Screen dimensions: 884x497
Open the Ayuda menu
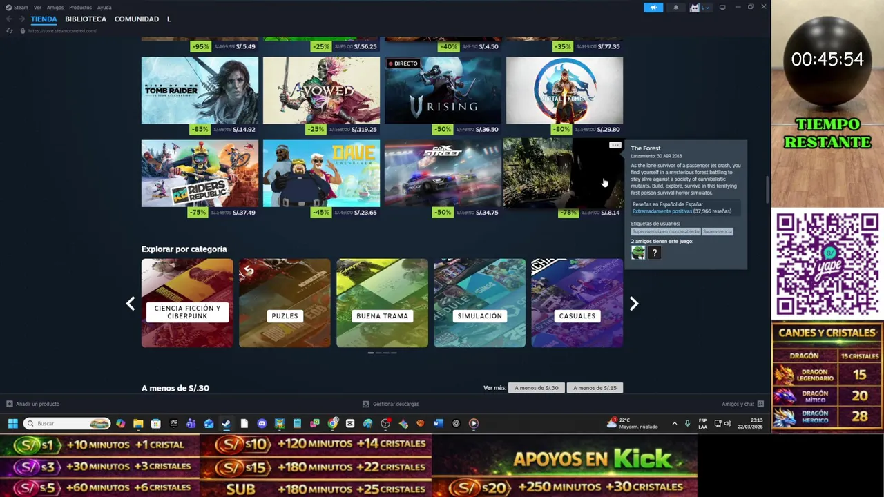tap(104, 8)
